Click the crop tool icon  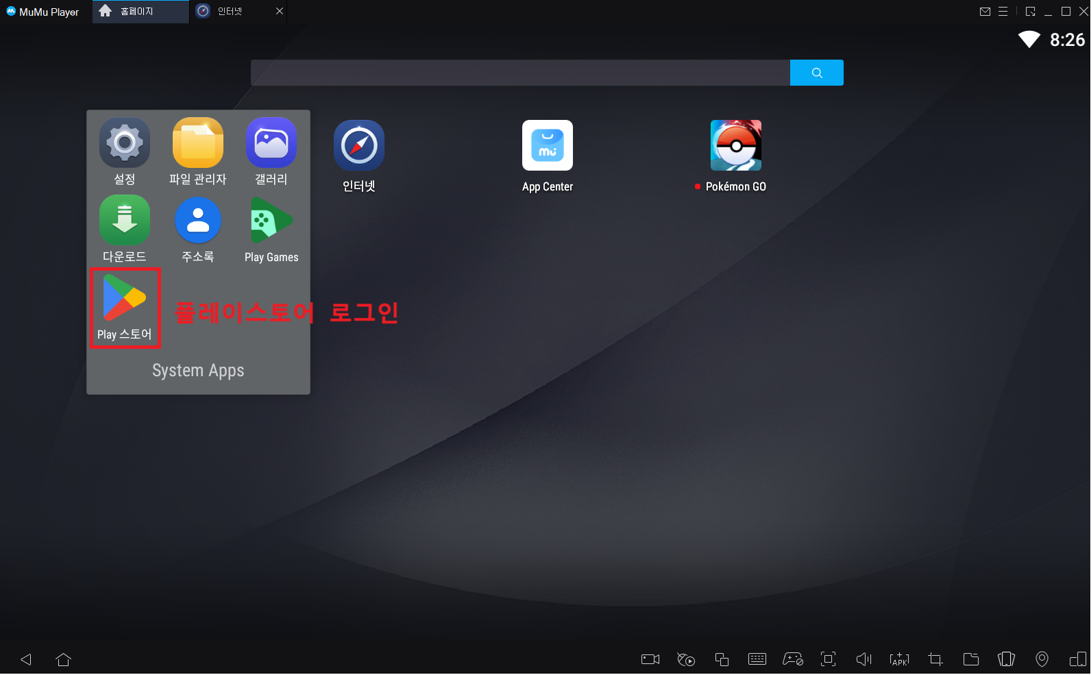tap(935, 659)
